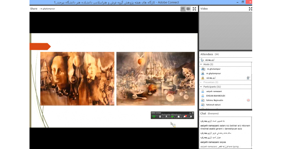
Task: Select host m.ghplampour in attendees list
Action: pos(214,74)
